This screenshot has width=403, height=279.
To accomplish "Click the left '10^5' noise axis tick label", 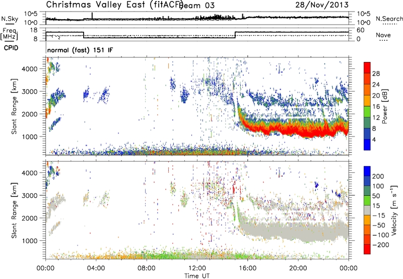I will pos(31,14).
